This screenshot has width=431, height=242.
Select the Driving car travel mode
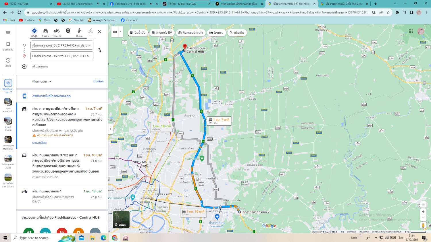(45, 32)
